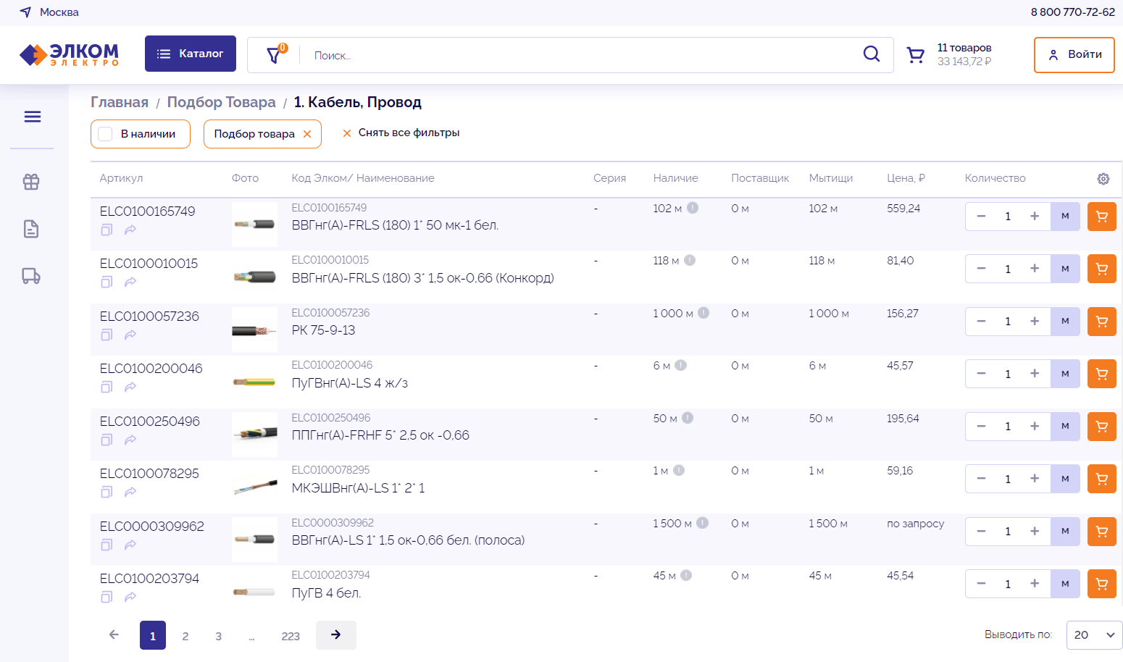Sort by 'Цена, ₽' column header

[906, 178]
